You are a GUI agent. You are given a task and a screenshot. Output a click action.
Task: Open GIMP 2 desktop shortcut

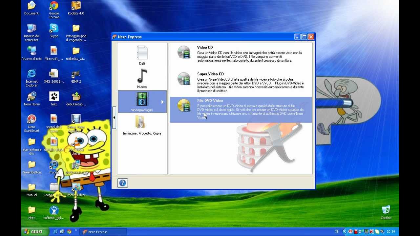click(x=76, y=76)
